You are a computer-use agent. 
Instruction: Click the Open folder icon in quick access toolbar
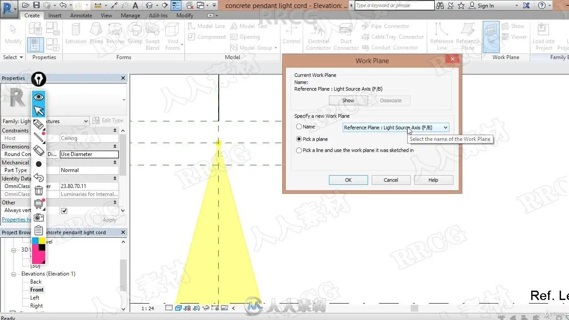[x=26, y=5]
